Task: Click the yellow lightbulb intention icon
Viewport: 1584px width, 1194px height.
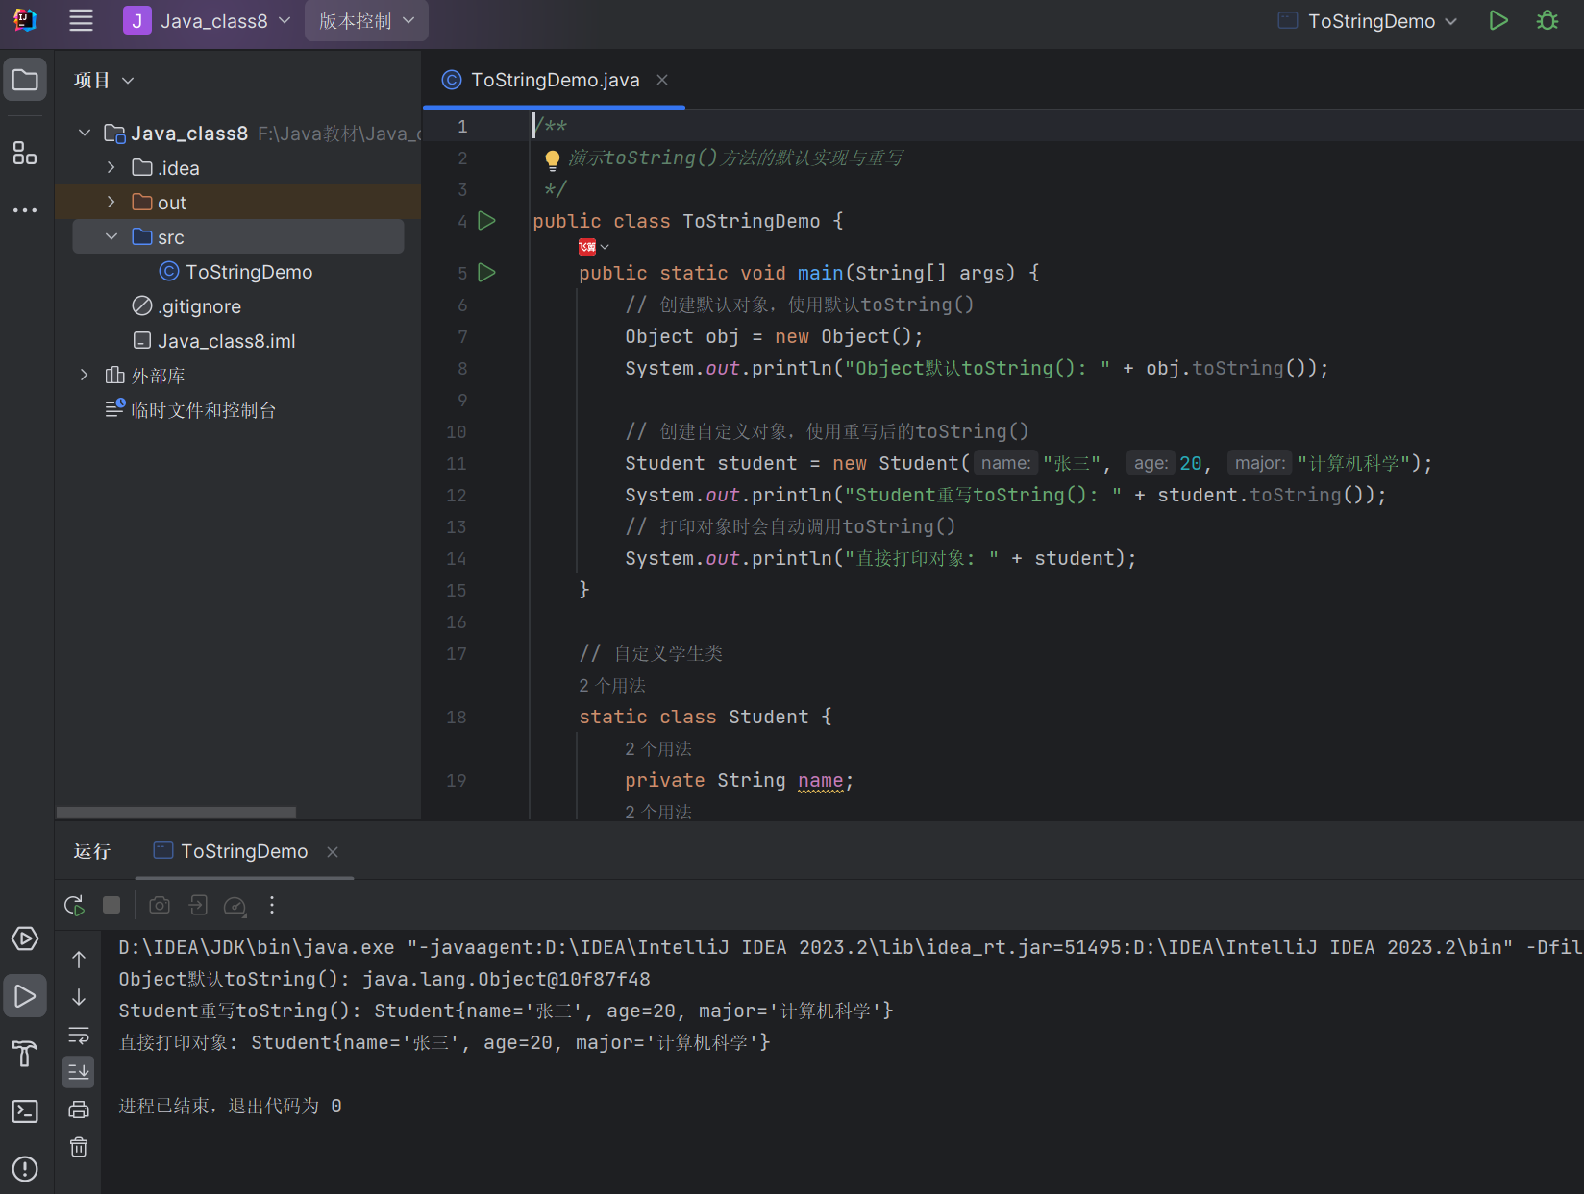Action: (553, 159)
